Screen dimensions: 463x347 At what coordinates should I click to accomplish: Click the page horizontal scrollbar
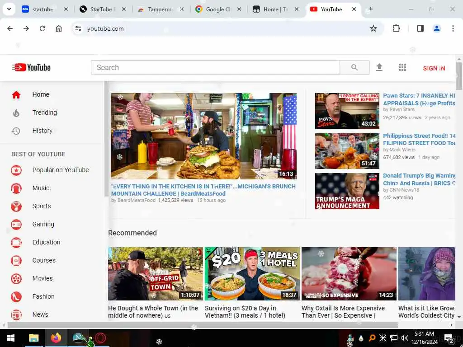(x=203, y=325)
